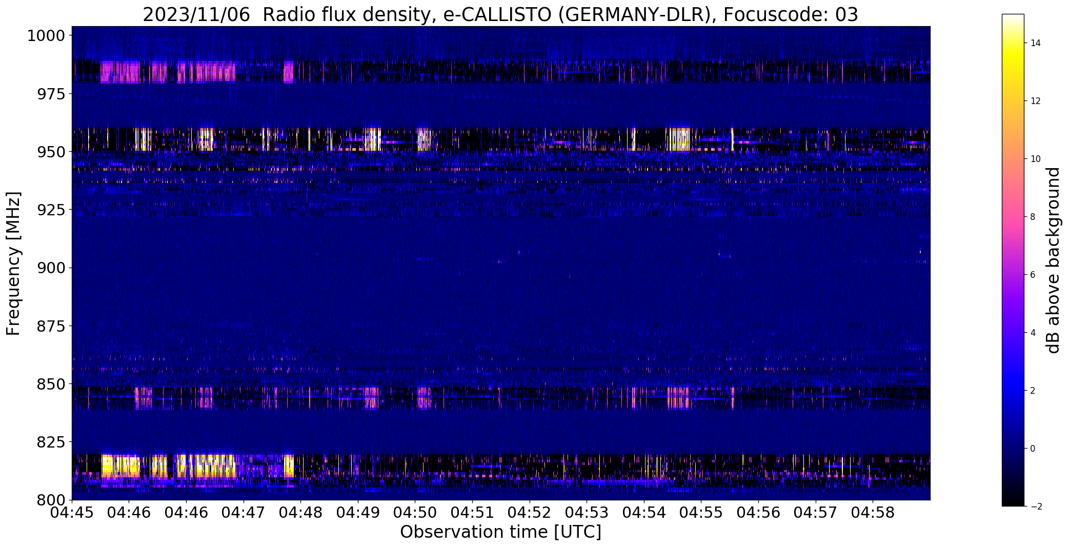Click the 04:47 time tick label
Image resolution: width=1069 pixels, height=547 pixels.
click(x=244, y=513)
